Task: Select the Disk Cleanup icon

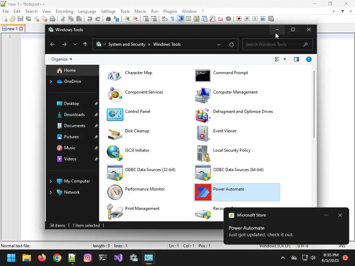Action: click(x=115, y=134)
